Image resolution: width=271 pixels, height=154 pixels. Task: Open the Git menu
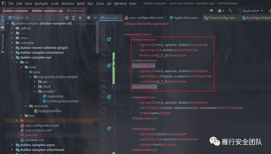point(109,4)
